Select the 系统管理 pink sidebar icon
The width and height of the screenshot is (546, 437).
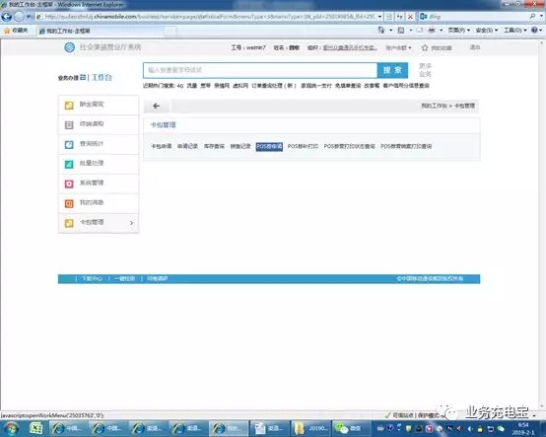pos(69,183)
